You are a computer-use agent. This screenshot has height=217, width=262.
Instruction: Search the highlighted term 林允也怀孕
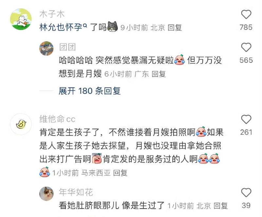[x=61, y=27]
